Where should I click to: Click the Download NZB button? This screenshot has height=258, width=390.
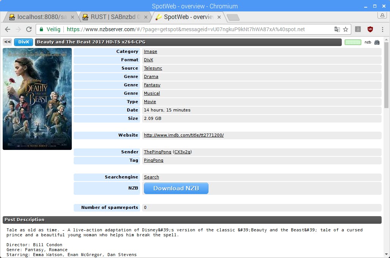coord(176,188)
